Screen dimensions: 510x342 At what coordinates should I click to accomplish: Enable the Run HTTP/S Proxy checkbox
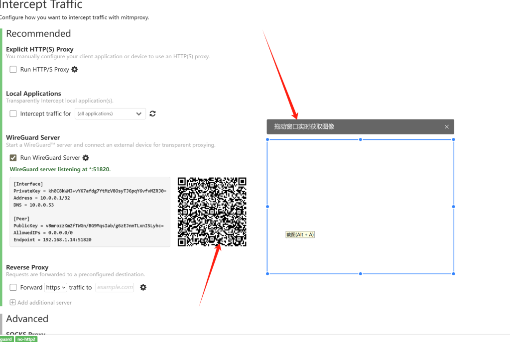[13, 70]
